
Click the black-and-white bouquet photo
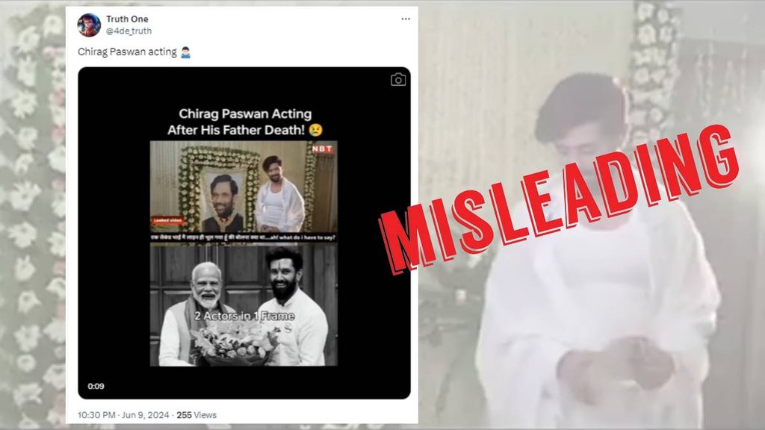click(x=244, y=305)
